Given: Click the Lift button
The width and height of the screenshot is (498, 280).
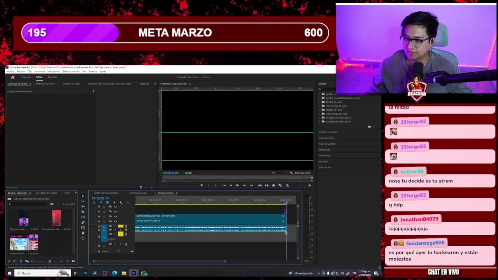Looking at the screenshot, I should coord(260,185).
